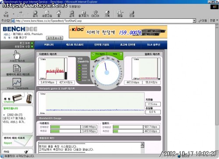Viewport: 219px width, 159px height.
Task: Click the 스피드 테스트 hand pointer icon
Action: tap(17, 54)
